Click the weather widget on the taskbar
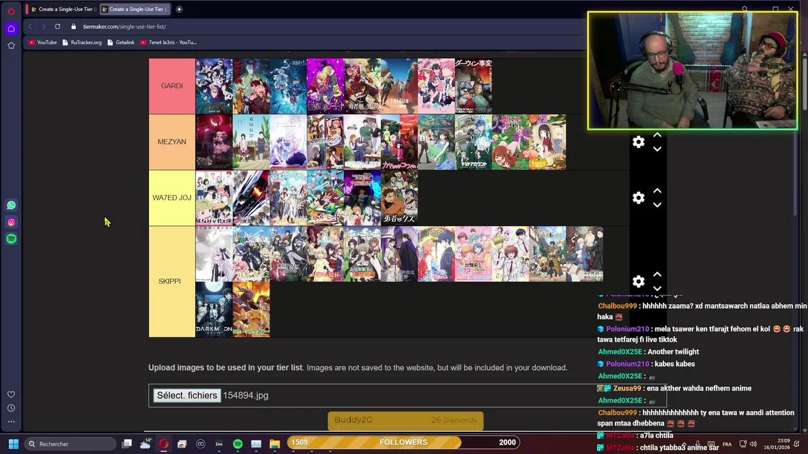This screenshot has height=454, width=808. (146, 443)
